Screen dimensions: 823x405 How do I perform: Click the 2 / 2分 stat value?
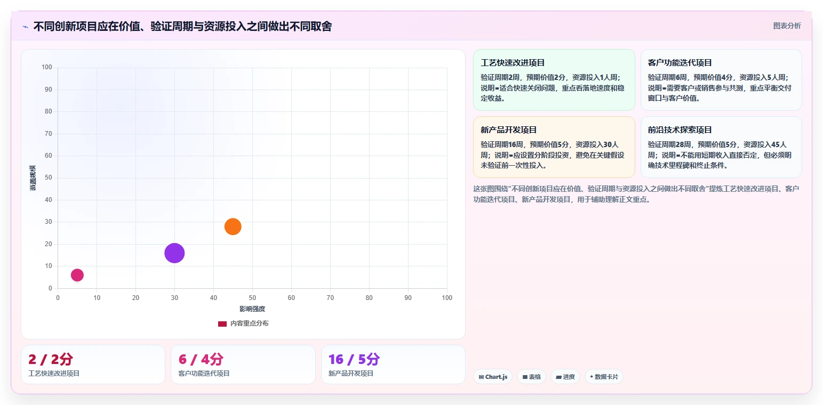tap(51, 359)
